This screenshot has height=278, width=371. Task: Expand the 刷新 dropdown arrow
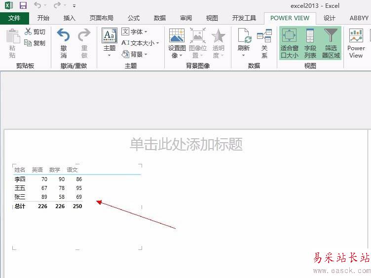(x=244, y=56)
